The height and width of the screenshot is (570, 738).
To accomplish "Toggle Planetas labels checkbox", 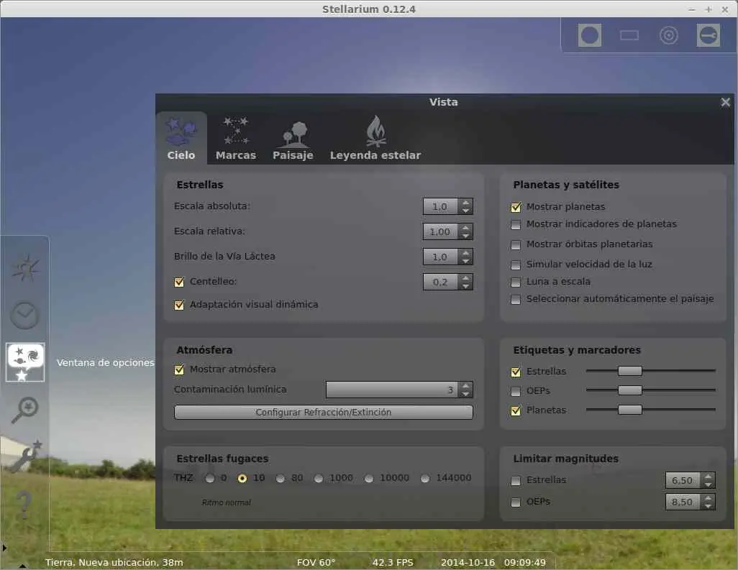I will 516,410.
